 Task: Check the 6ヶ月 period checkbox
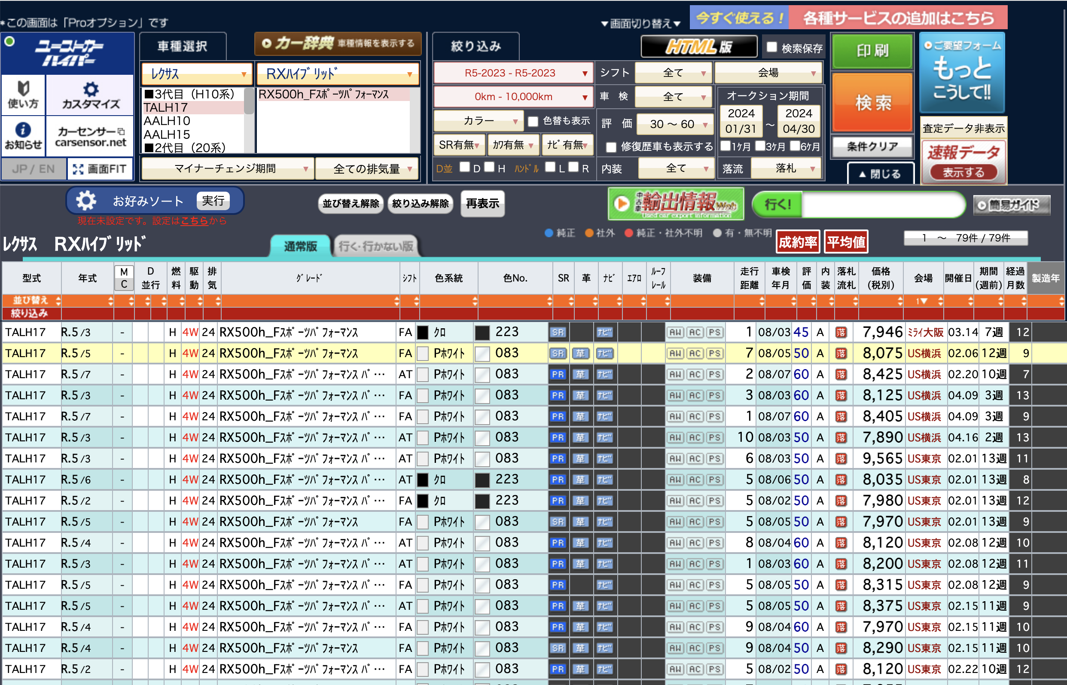point(795,146)
